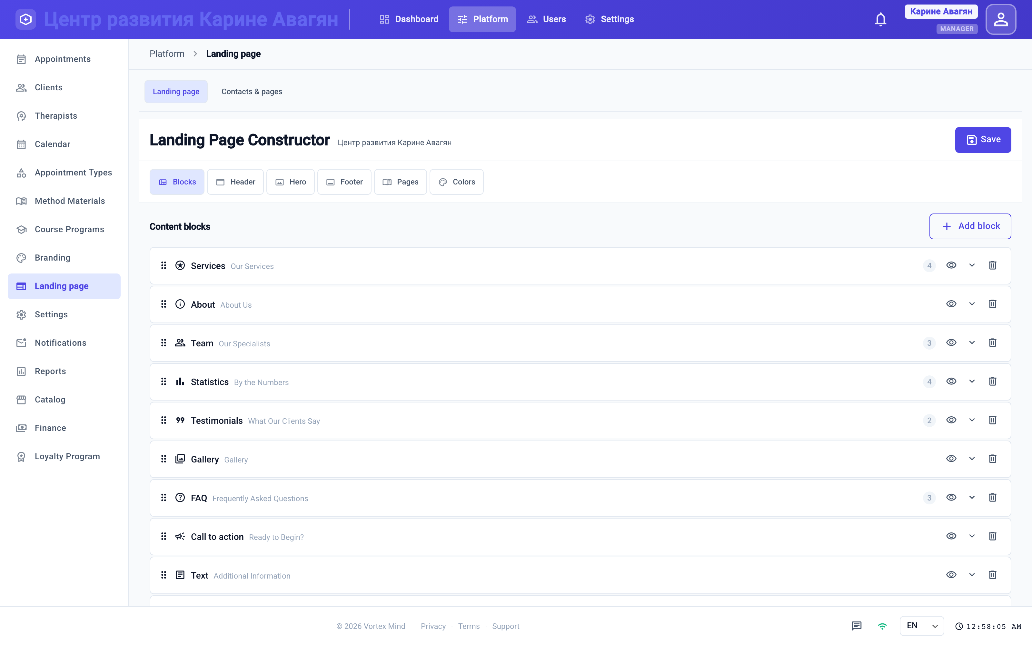This screenshot has width=1032, height=645.
Task: Open Appointments in the sidebar
Action: (64, 59)
